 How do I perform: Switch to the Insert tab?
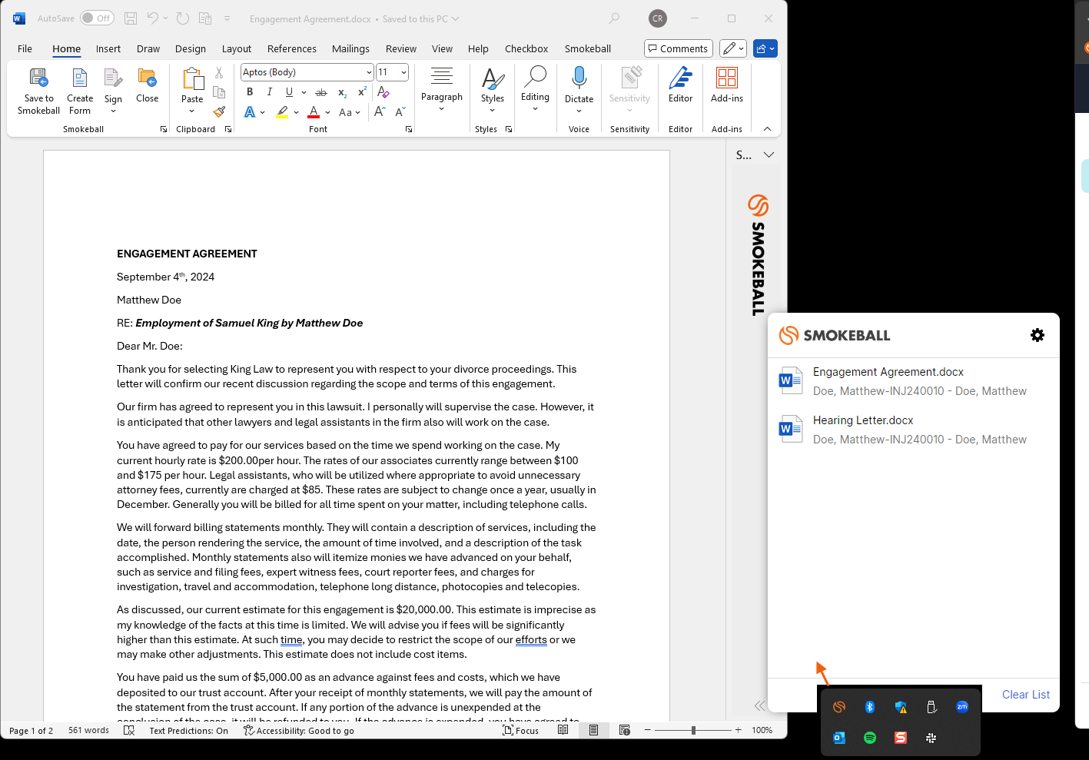point(108,48)
